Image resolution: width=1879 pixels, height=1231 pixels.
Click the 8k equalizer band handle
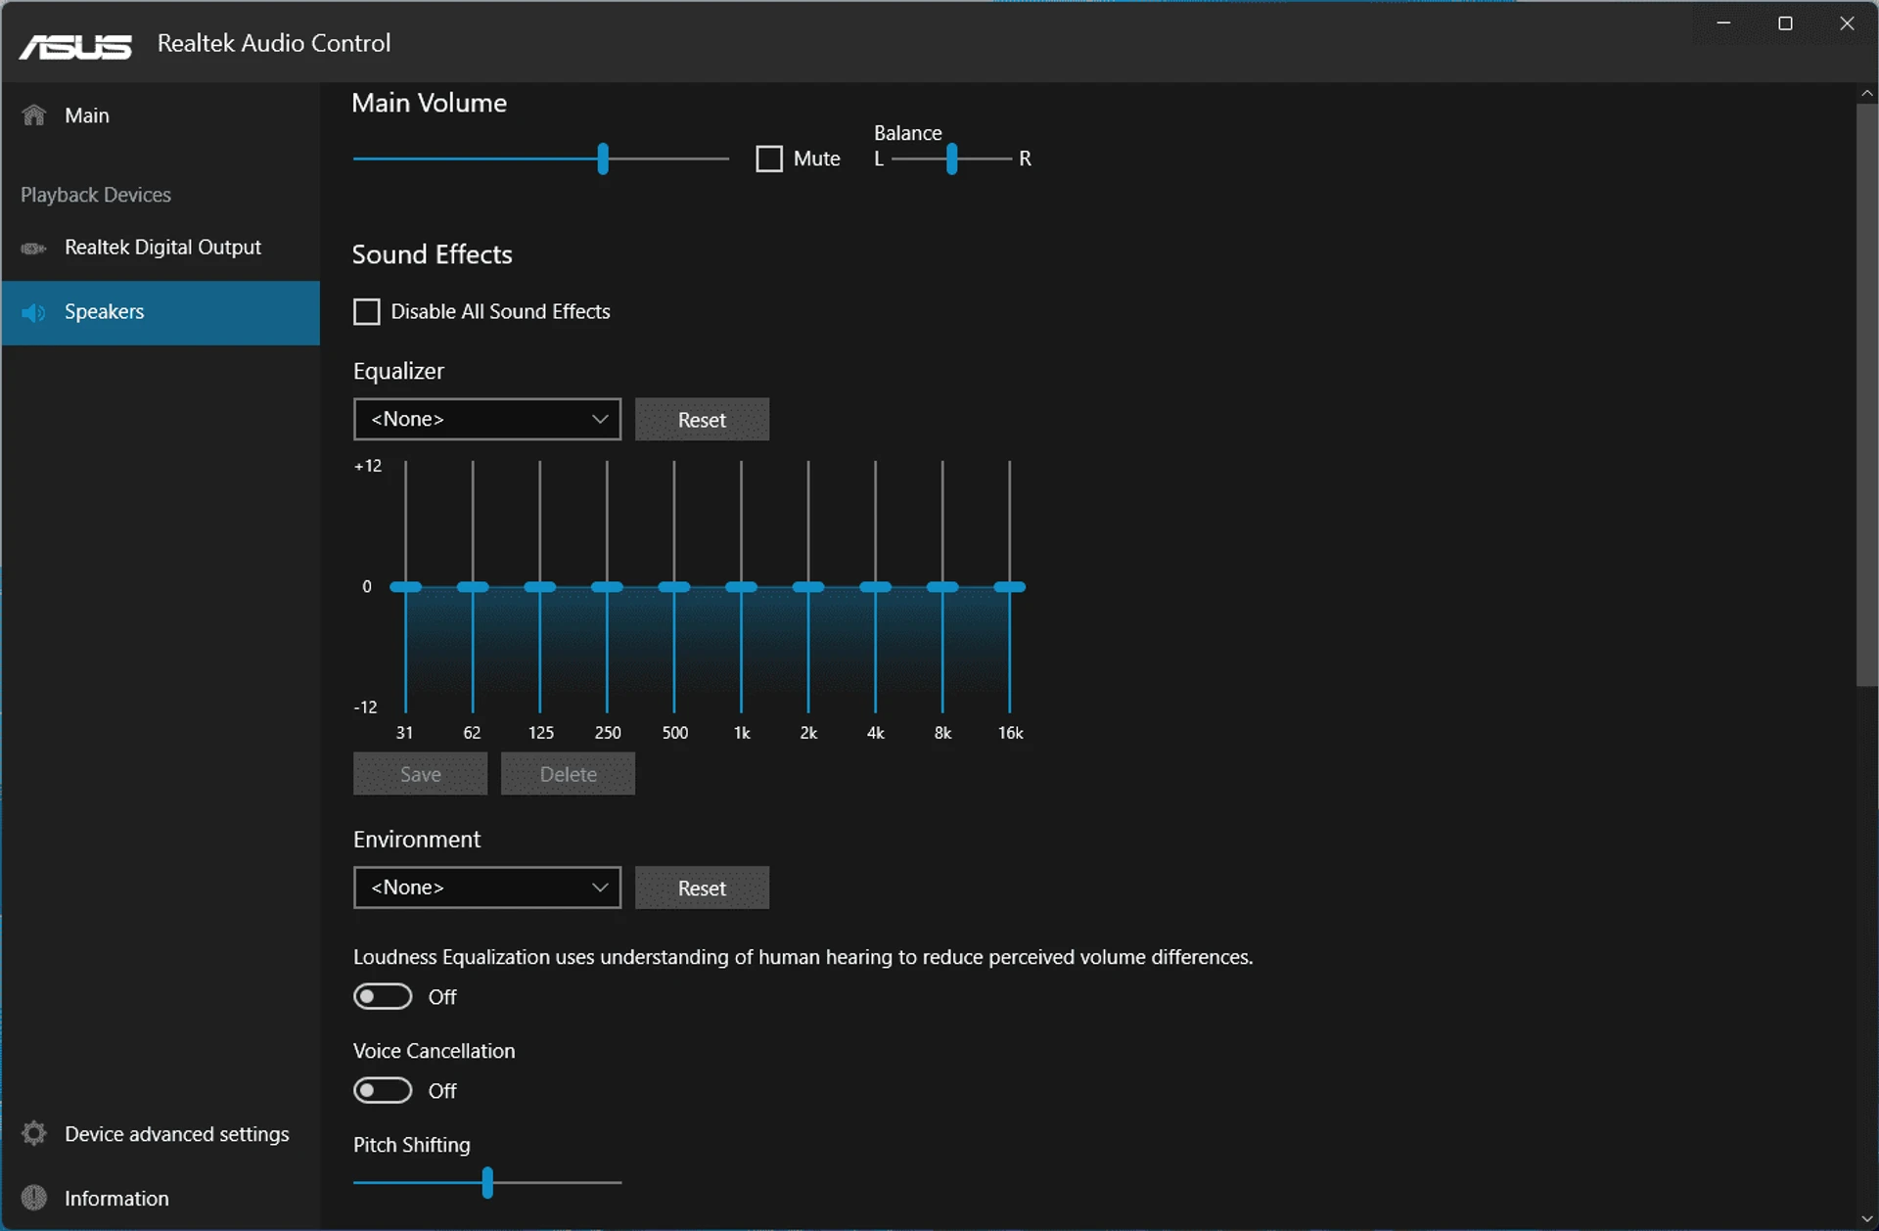(x=942, y=587)
